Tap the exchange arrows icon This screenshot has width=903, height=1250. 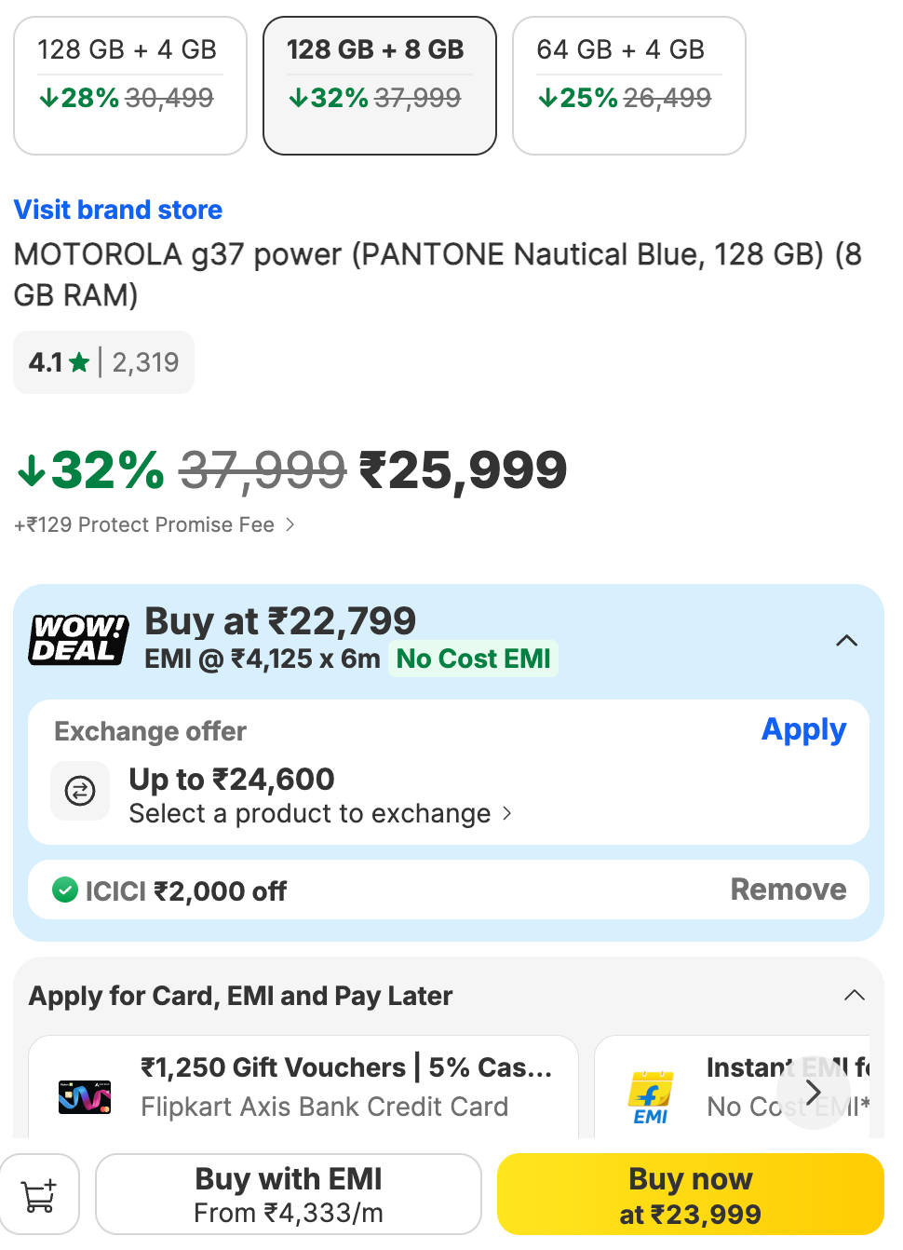80,791
